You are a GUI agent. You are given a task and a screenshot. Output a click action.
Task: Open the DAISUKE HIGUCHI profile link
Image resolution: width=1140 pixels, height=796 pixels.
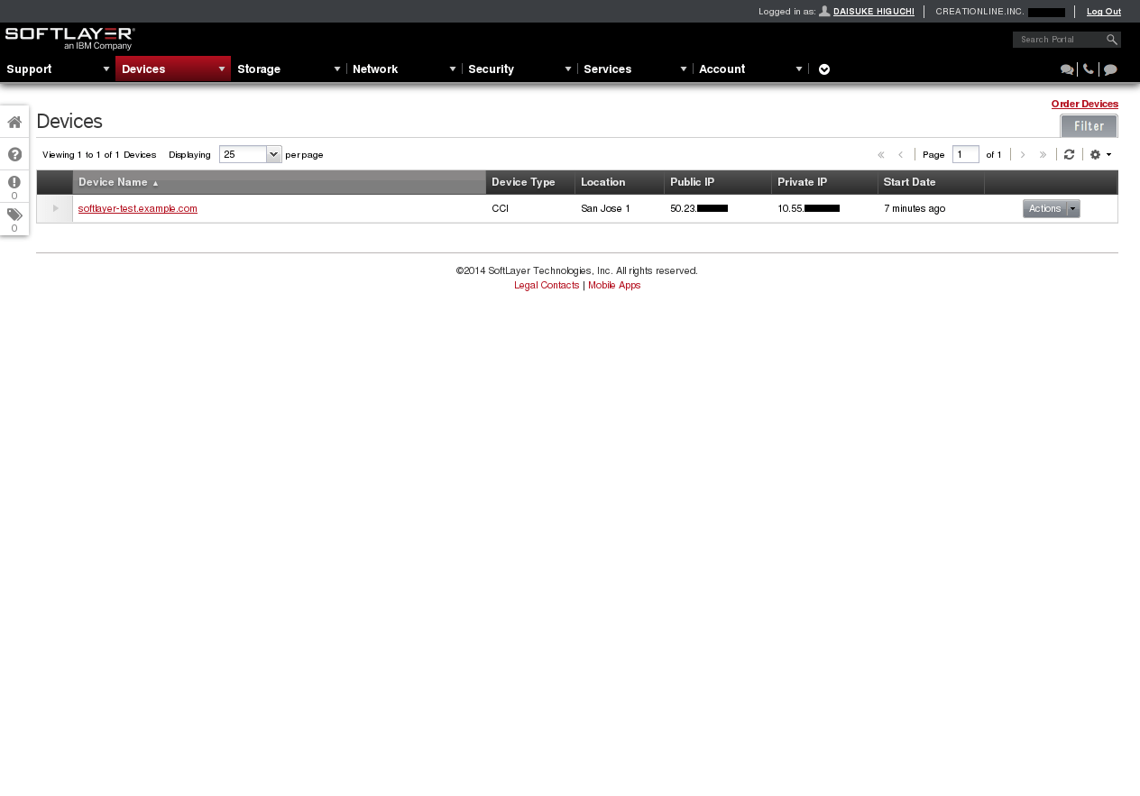click(x=874, y=12)
